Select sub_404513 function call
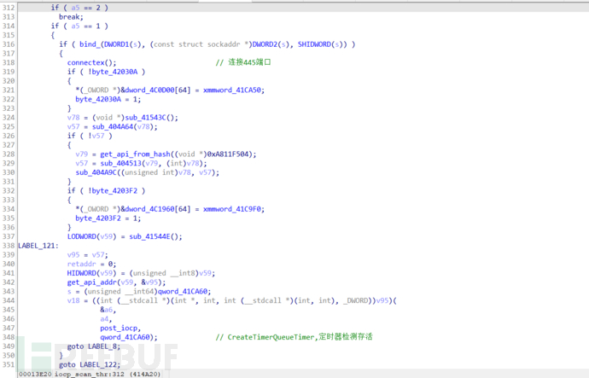 pyautogui.click(x=120, y=163)
